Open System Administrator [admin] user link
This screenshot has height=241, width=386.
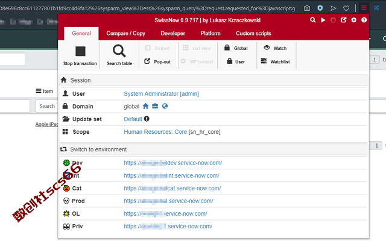click(161, 94)
